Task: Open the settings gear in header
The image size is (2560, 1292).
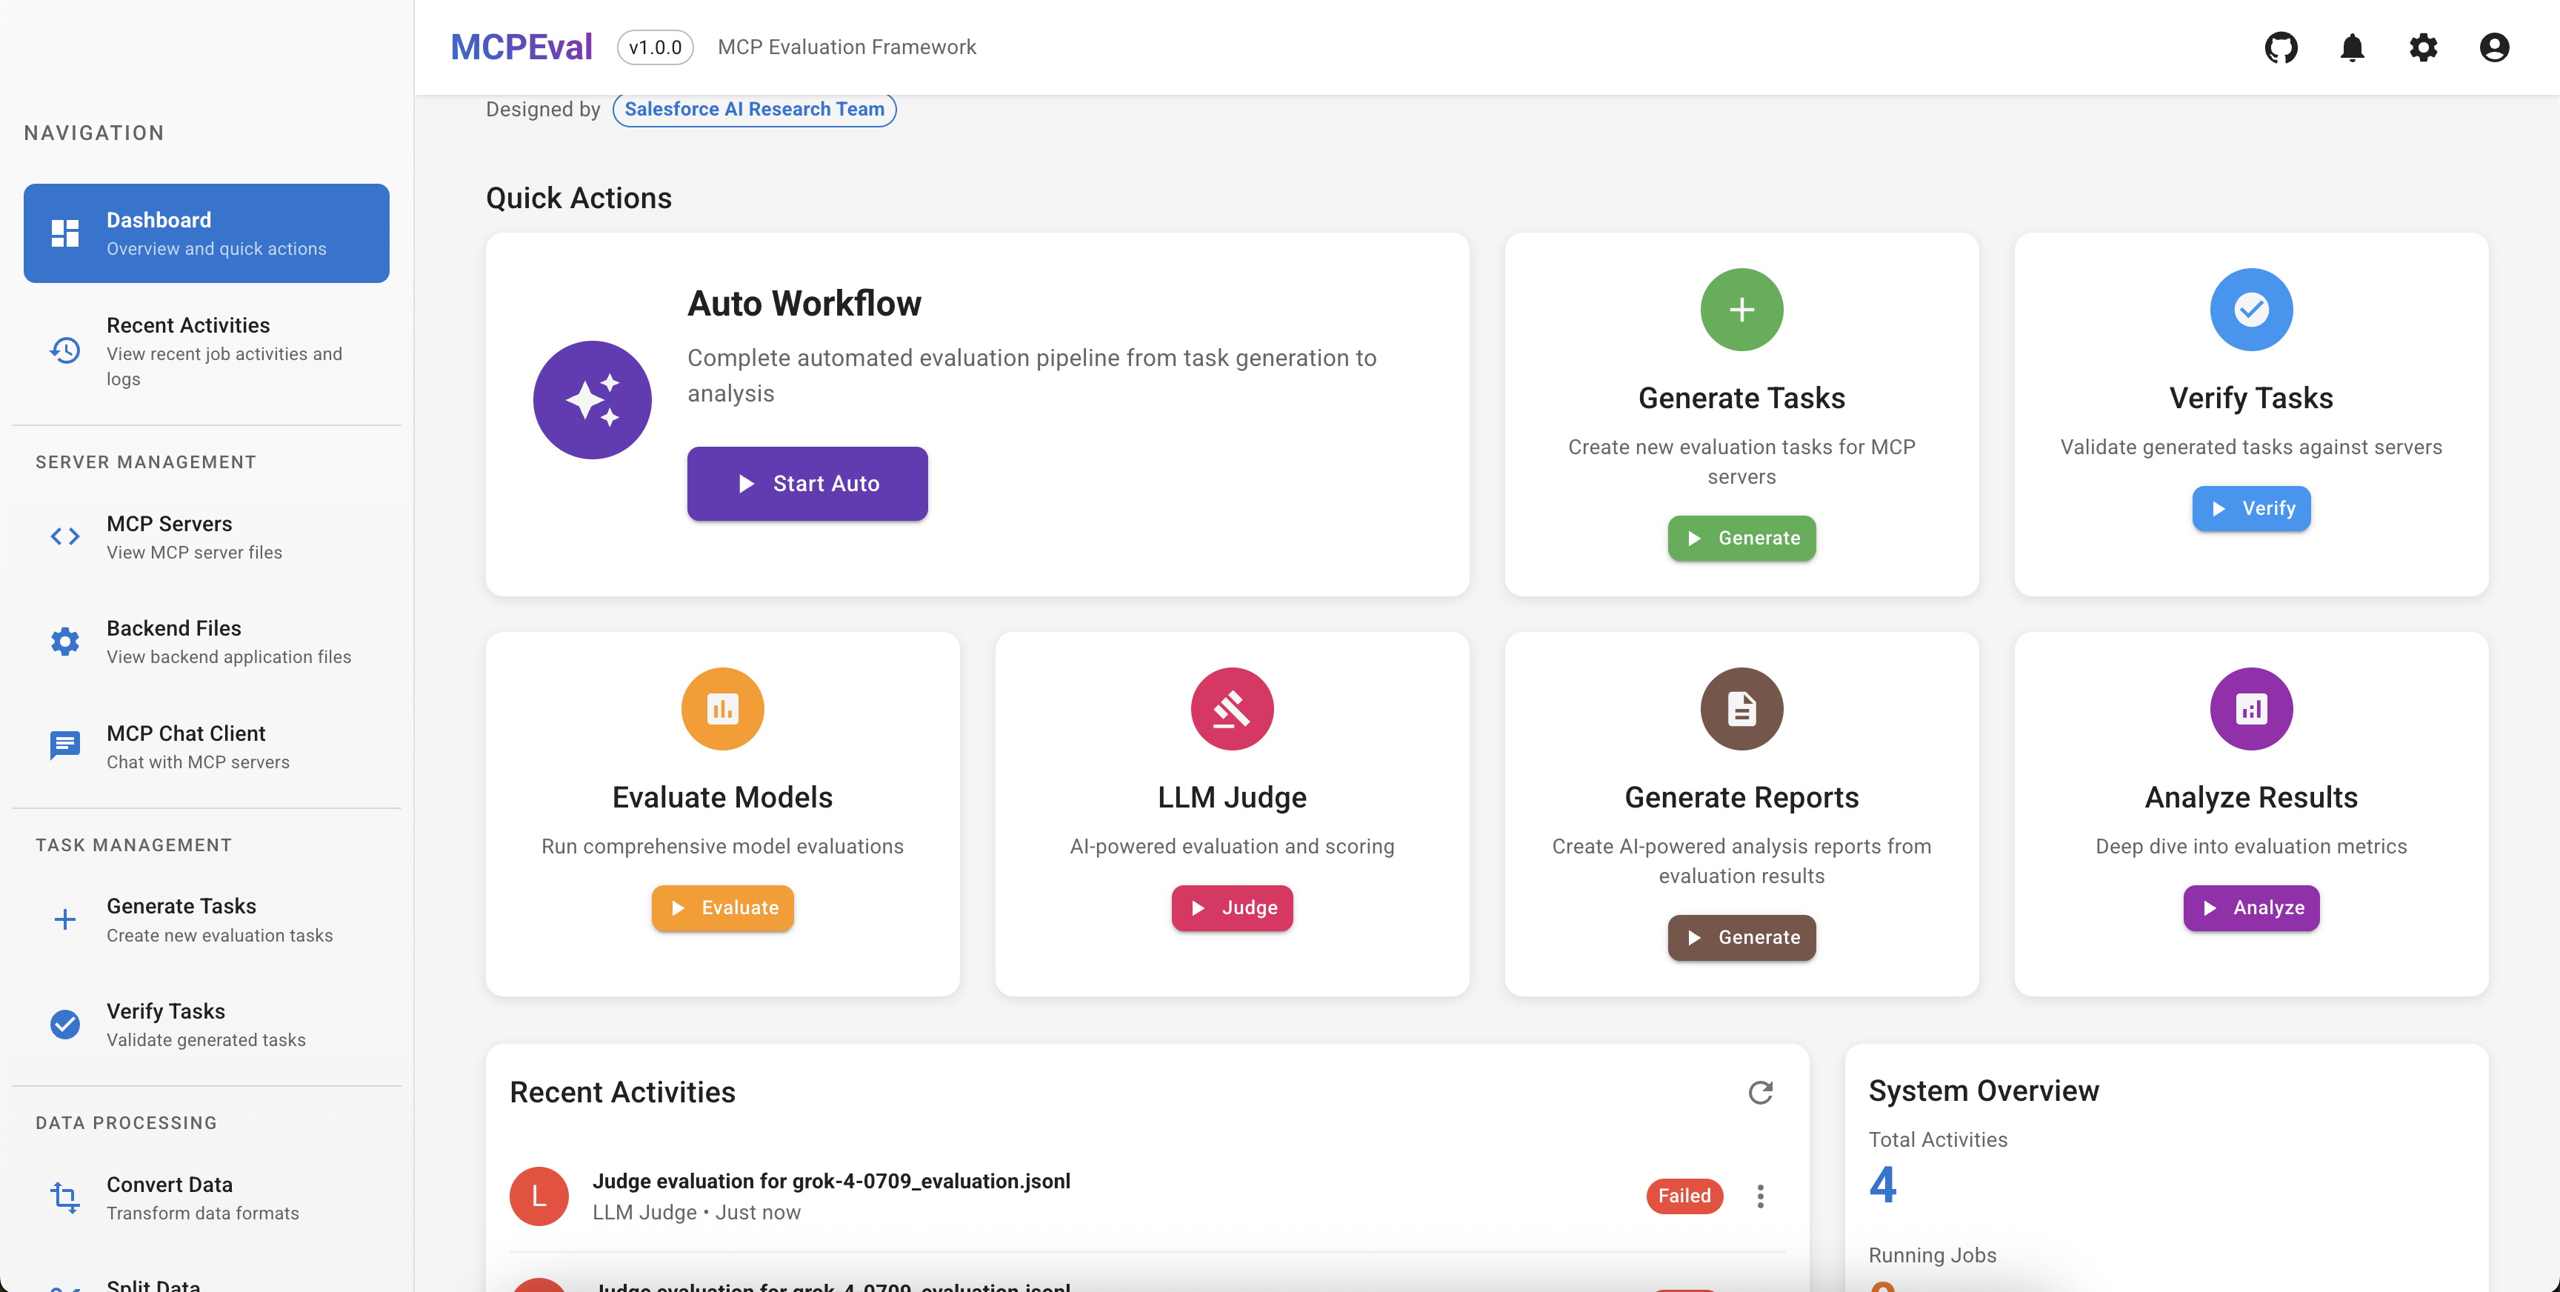Action: click(x=2423, y=47)
